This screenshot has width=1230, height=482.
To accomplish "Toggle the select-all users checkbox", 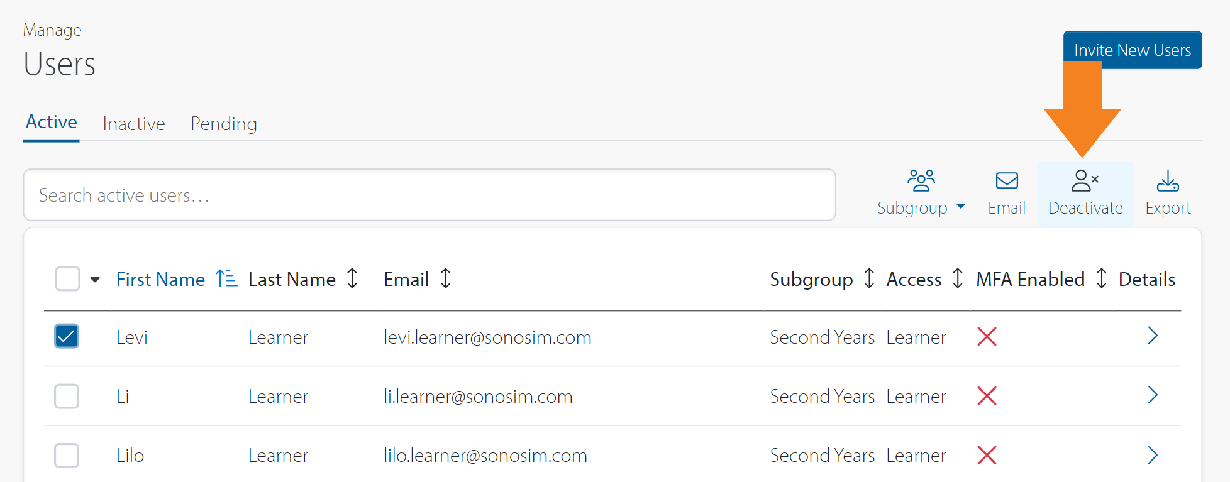I will (x=67, y=279).
